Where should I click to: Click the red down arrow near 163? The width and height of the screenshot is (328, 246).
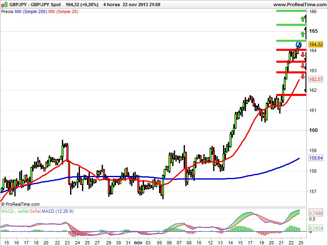pos(303,66)
